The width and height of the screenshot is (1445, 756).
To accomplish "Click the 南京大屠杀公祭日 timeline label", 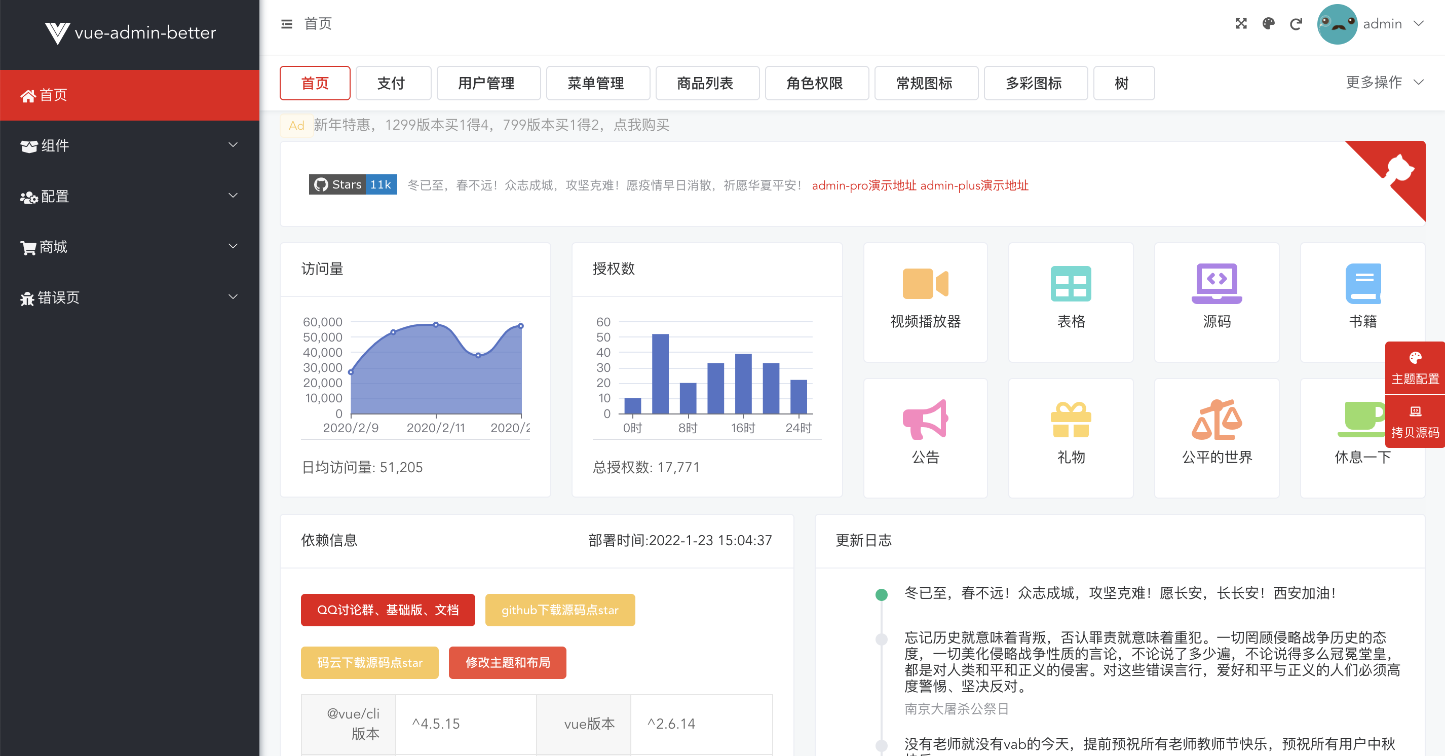I will tap(957, 708).
